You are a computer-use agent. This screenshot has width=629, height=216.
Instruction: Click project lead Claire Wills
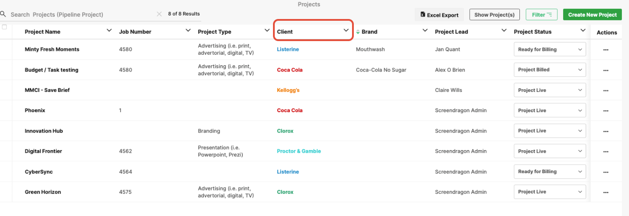448,90
